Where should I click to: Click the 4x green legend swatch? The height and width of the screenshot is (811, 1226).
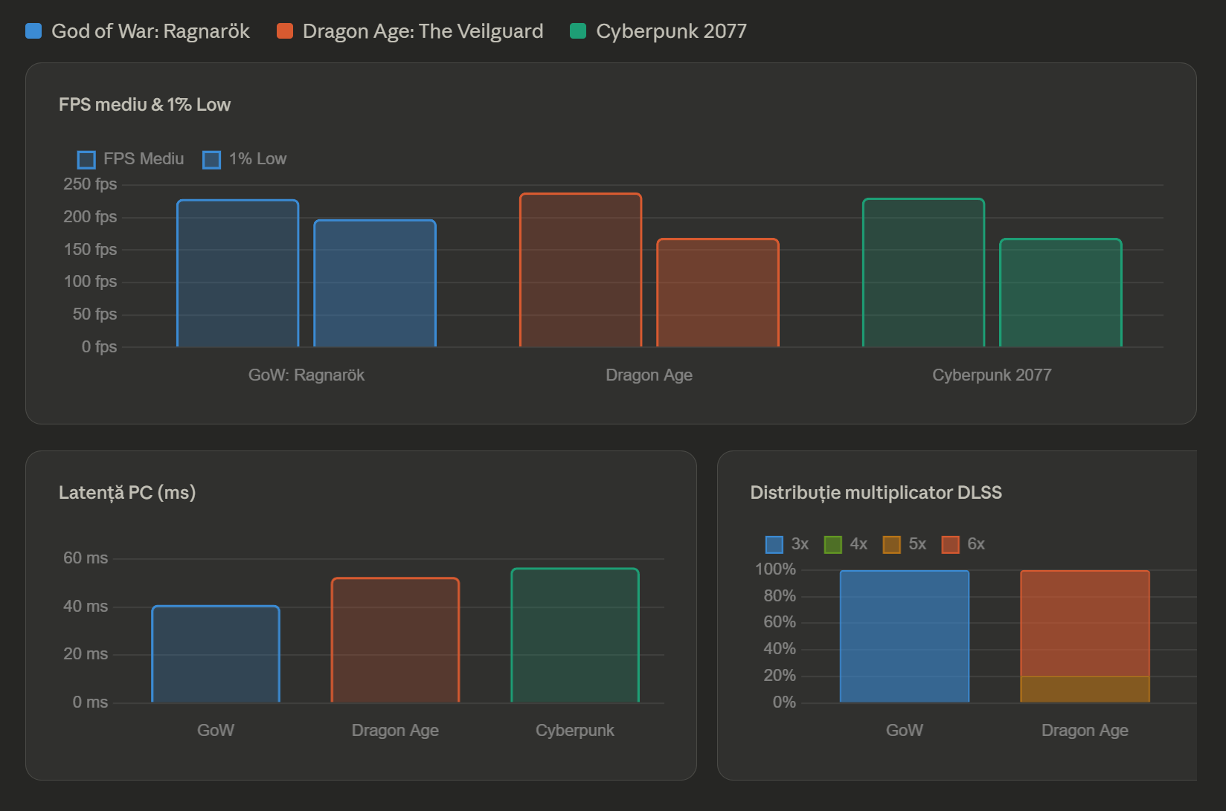[832, 544]
